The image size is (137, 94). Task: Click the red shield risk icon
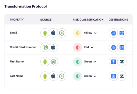(78, 47)
